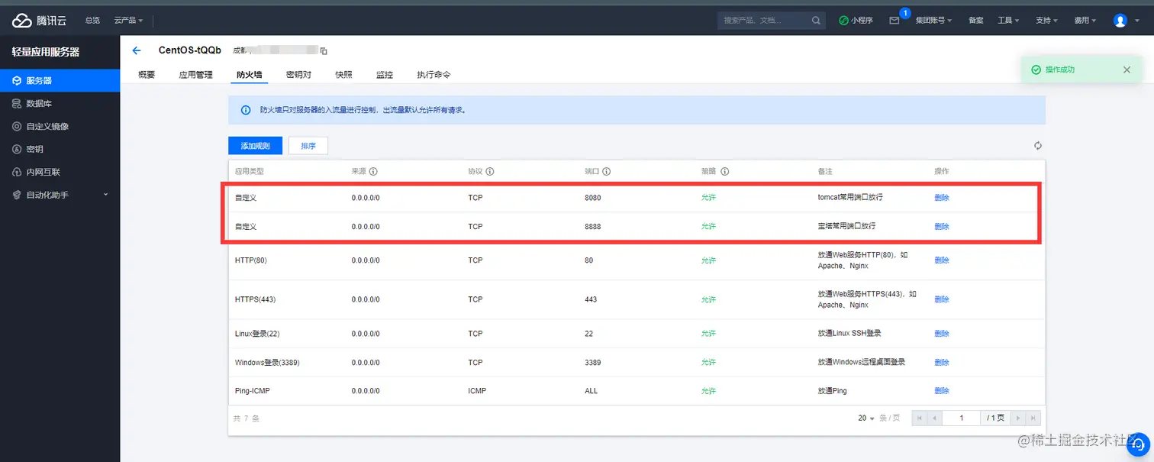Expand 自动化助手 in the sidebar
Screen dimensions: 1154x462
click(60, 195)
